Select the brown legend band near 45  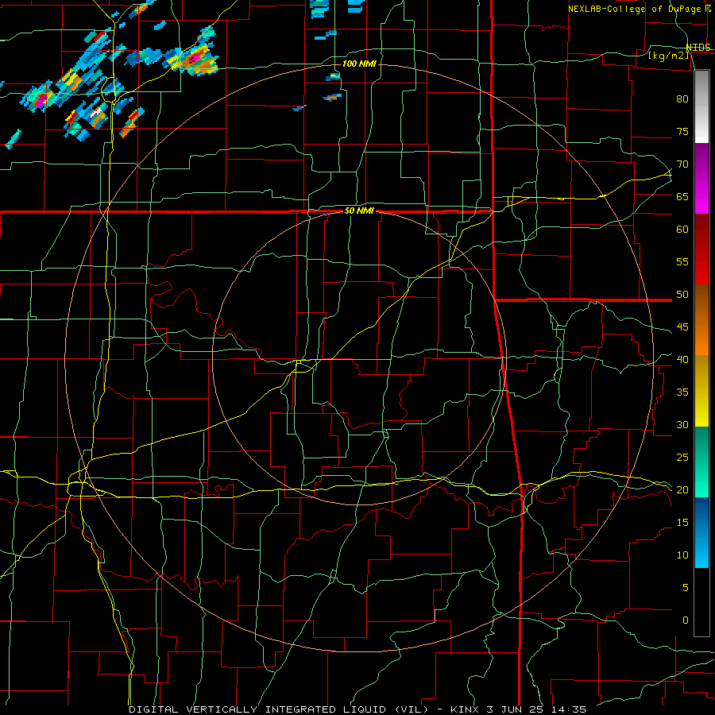[701, 304]
